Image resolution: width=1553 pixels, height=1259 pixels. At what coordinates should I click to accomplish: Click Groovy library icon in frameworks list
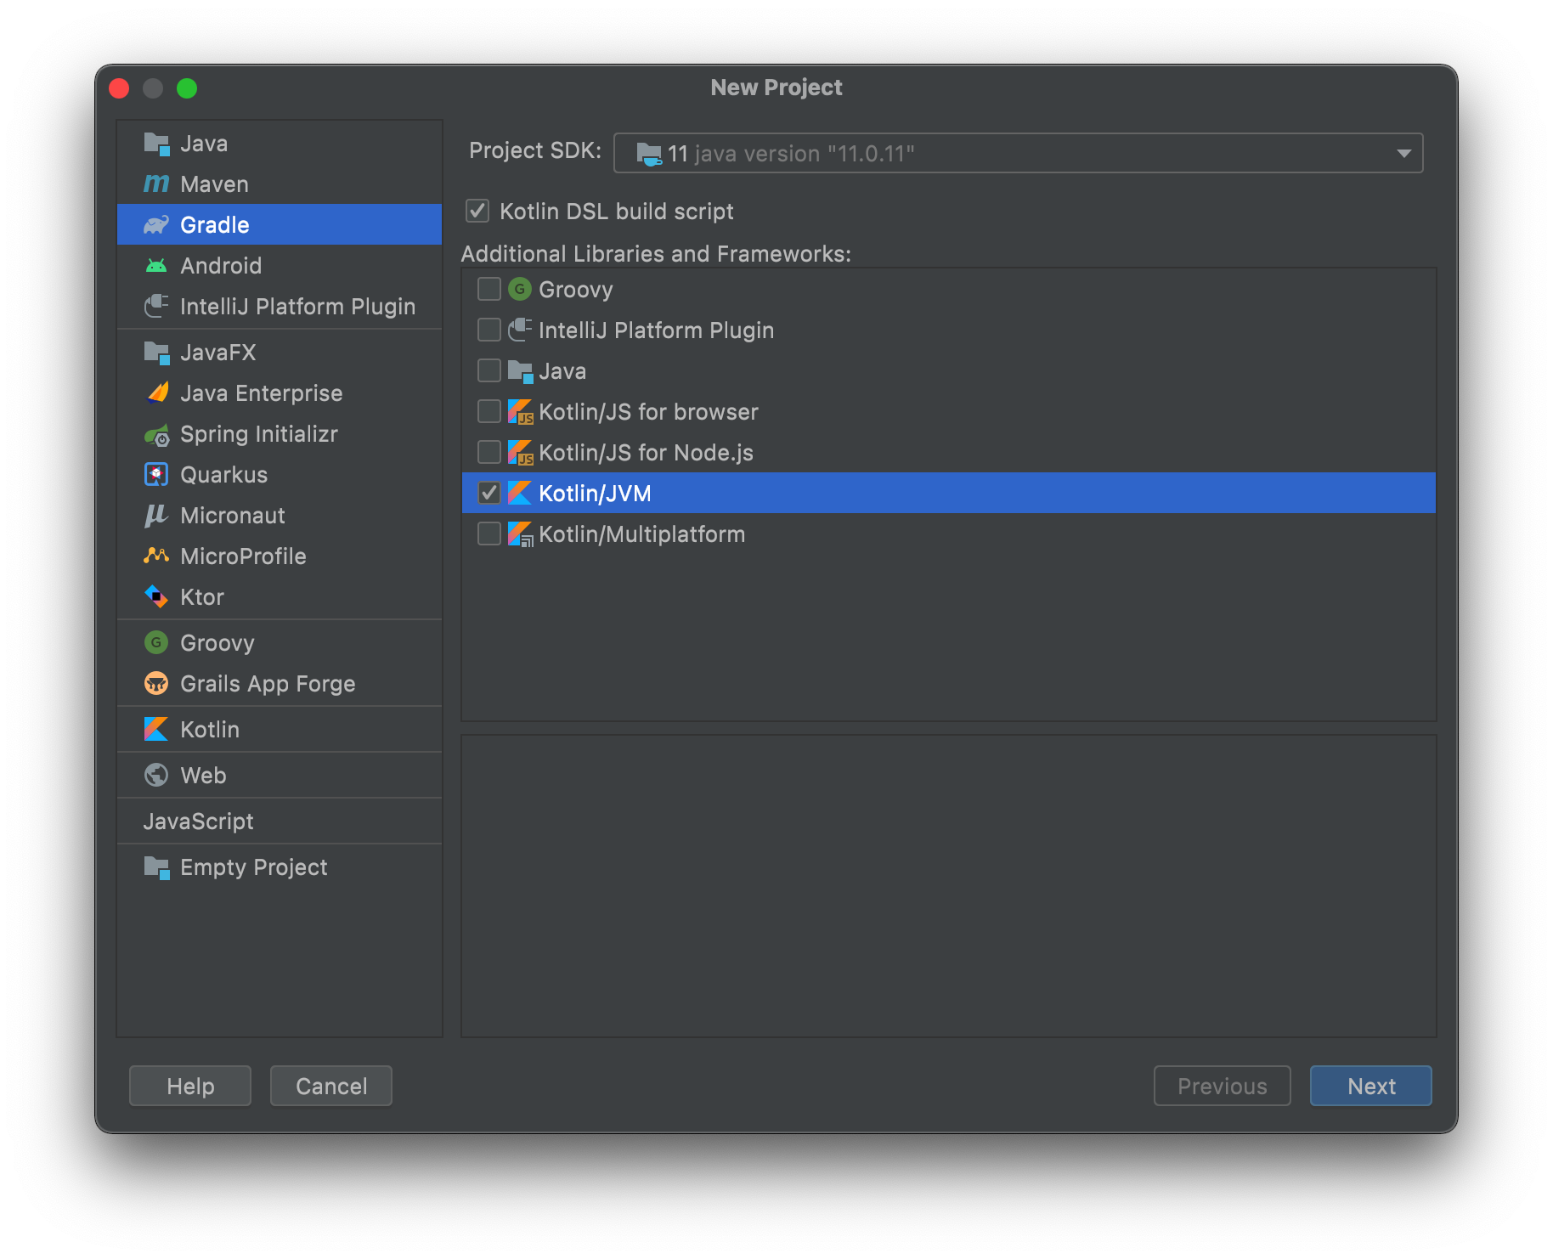tap(520, 289)
